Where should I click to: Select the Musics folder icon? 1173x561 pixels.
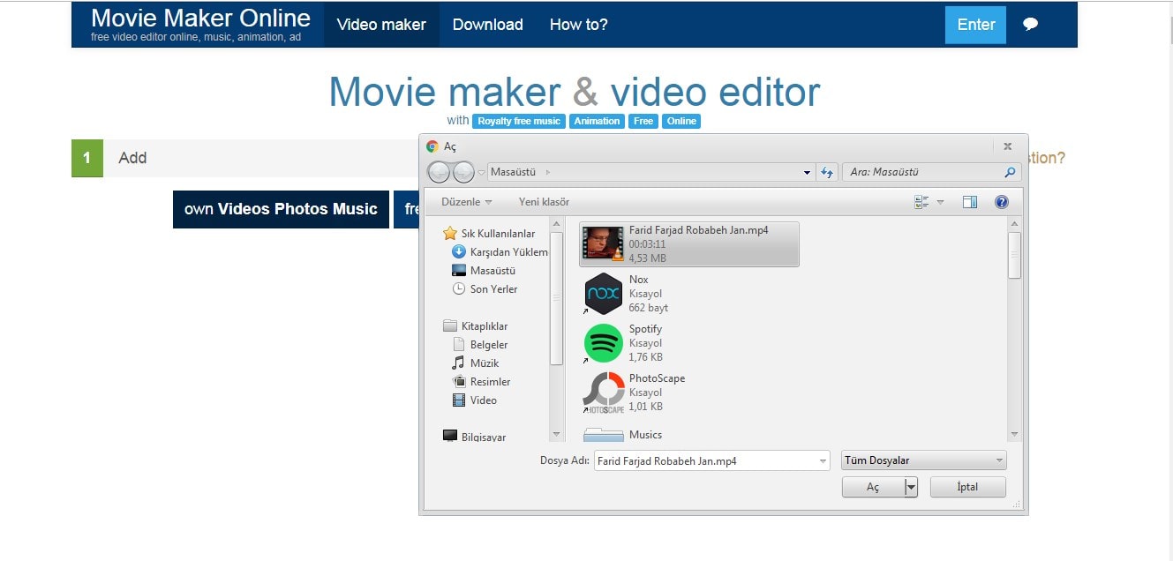coord(604,434)
